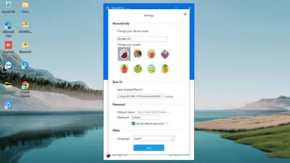Image resolution: width=290 pixels, height=163 pixels.
Task: Choose the mushroom with sunglasses avatar
Action: 138,54
